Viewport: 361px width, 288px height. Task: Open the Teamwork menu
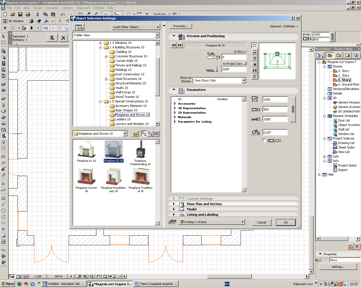(83, 8)
